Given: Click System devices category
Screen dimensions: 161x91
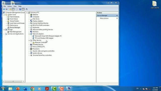Looking at the screenshot, I should (37, 53).
